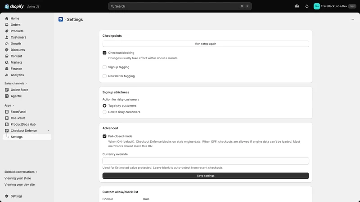Go to Products in sidebar
Image resolution: width=360 pixels, height=202 pixels.
[17, 31]
